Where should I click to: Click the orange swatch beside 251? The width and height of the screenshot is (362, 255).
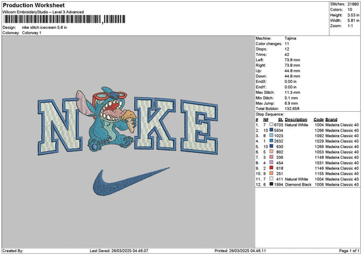[271, 173]
